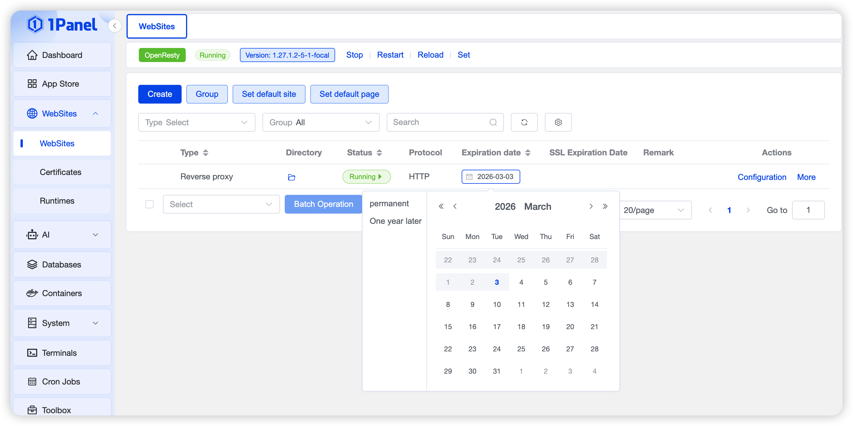853x426 pixels.
Task: Click the Go to page input
Action: click(x=808, y=210)
